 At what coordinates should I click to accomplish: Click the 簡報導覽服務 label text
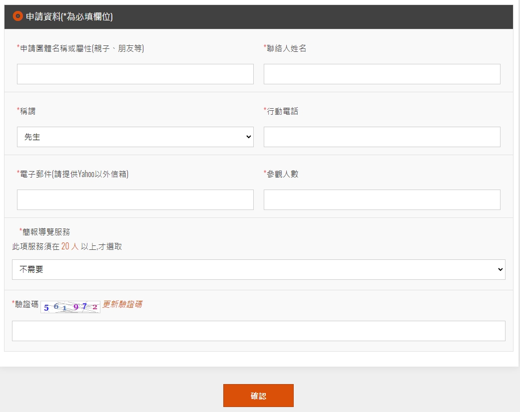(46, 232)
